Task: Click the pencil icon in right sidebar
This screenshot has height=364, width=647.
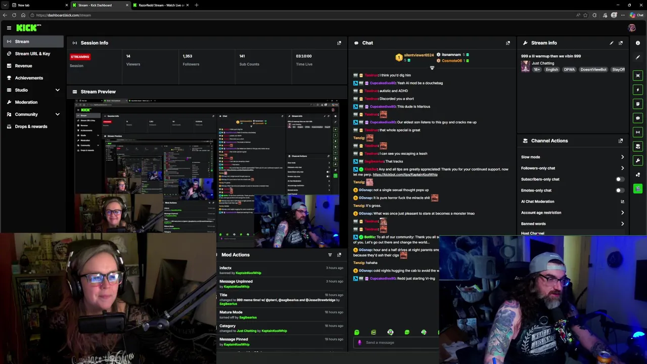Action: pos(638,57)
